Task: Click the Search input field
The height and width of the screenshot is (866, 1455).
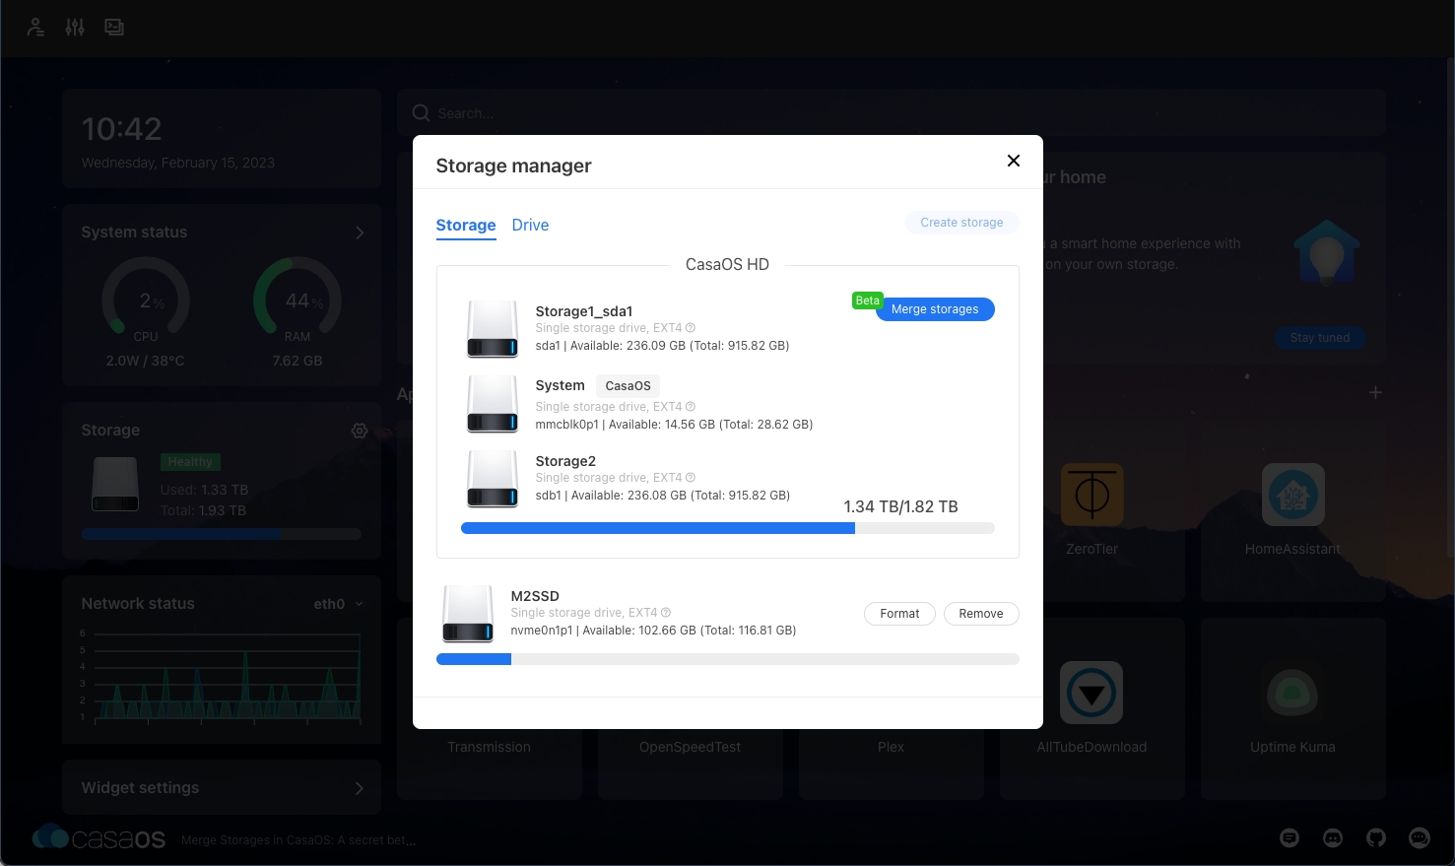Action: coord(891,113)
